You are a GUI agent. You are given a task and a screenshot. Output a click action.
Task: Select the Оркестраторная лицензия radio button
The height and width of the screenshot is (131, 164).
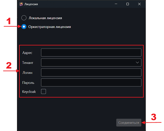point(24,27)
